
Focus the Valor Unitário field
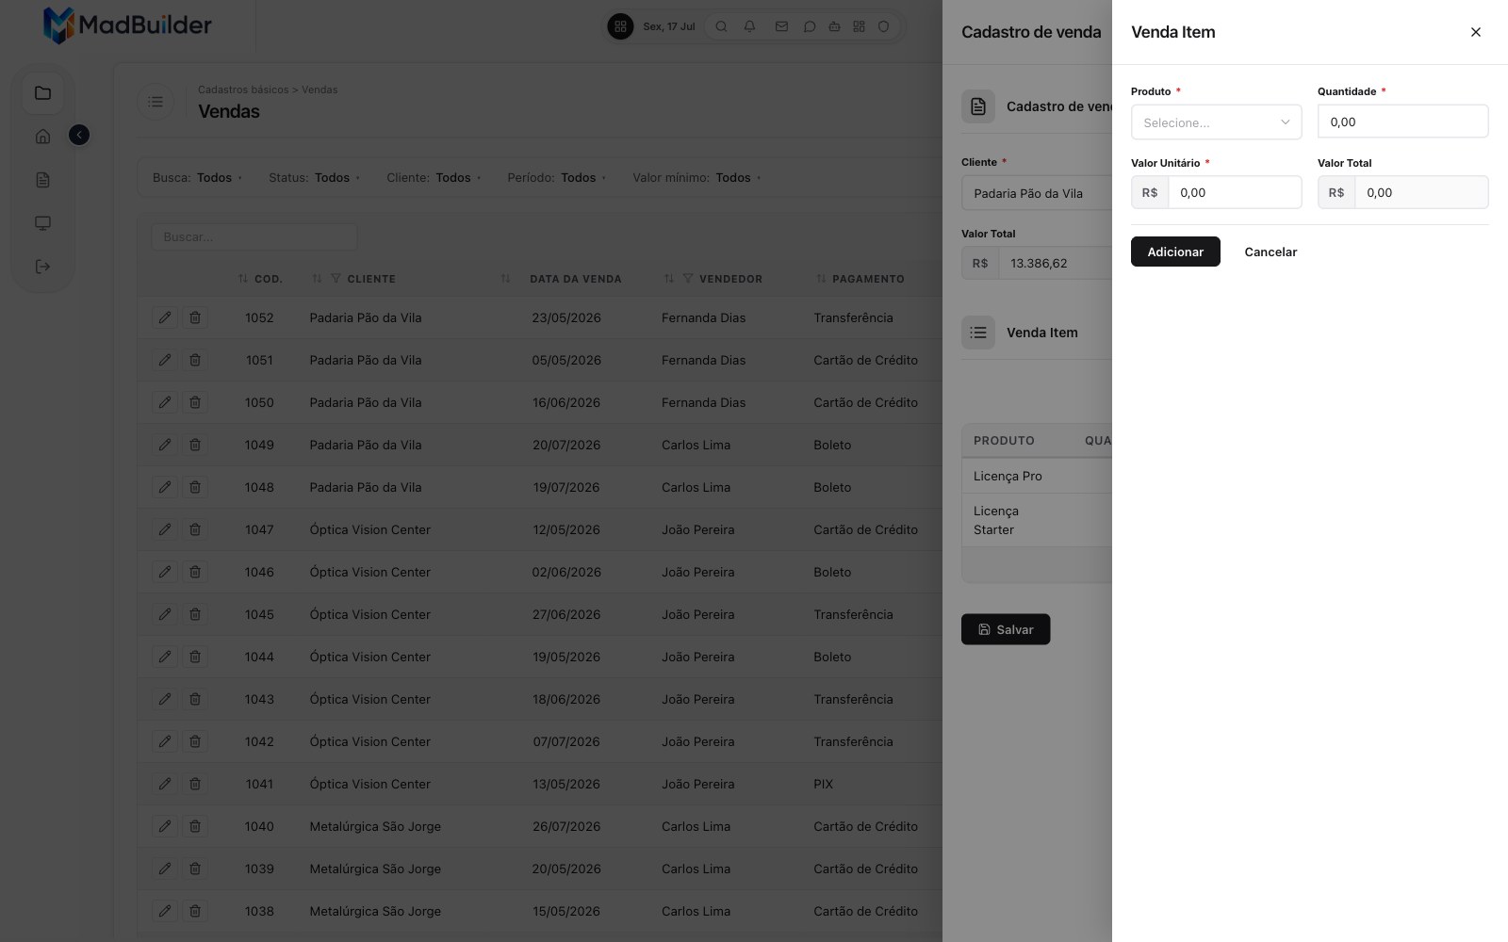pyautogui.click(x=1235, y=192)
